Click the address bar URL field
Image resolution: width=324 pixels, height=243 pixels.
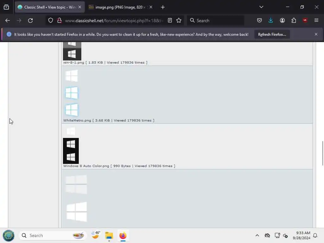tap(114, 21)
